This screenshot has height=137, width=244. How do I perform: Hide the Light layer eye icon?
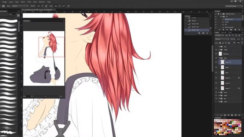[216, 67]
